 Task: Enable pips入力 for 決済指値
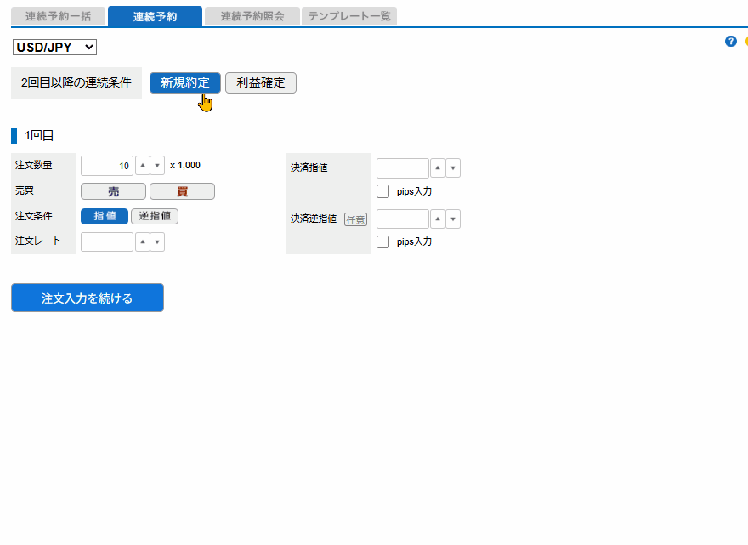coord(382,190)
